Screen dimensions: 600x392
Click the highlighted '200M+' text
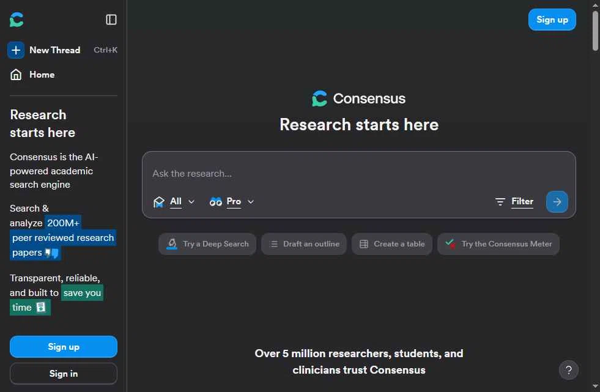tap(63, 223)
